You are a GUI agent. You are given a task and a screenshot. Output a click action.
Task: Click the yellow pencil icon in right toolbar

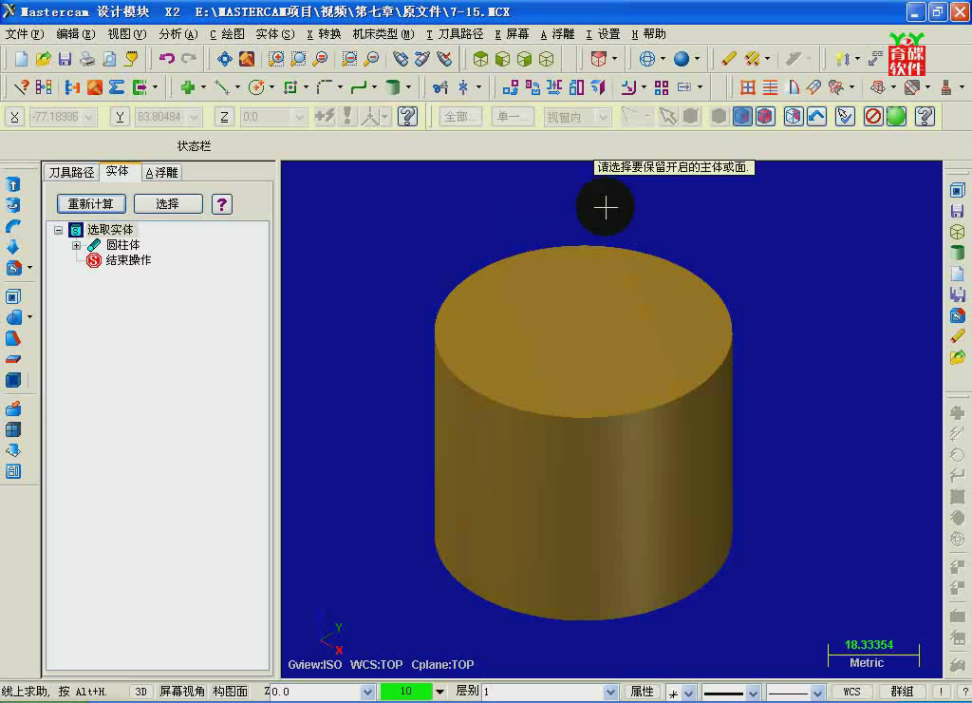(x=957, y=335)
